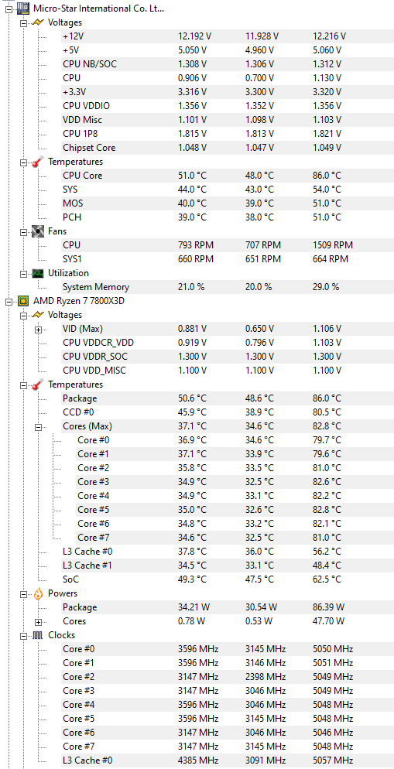
Task: Collapse the Cores (Max) temperature node
Action: pos(38,427)
